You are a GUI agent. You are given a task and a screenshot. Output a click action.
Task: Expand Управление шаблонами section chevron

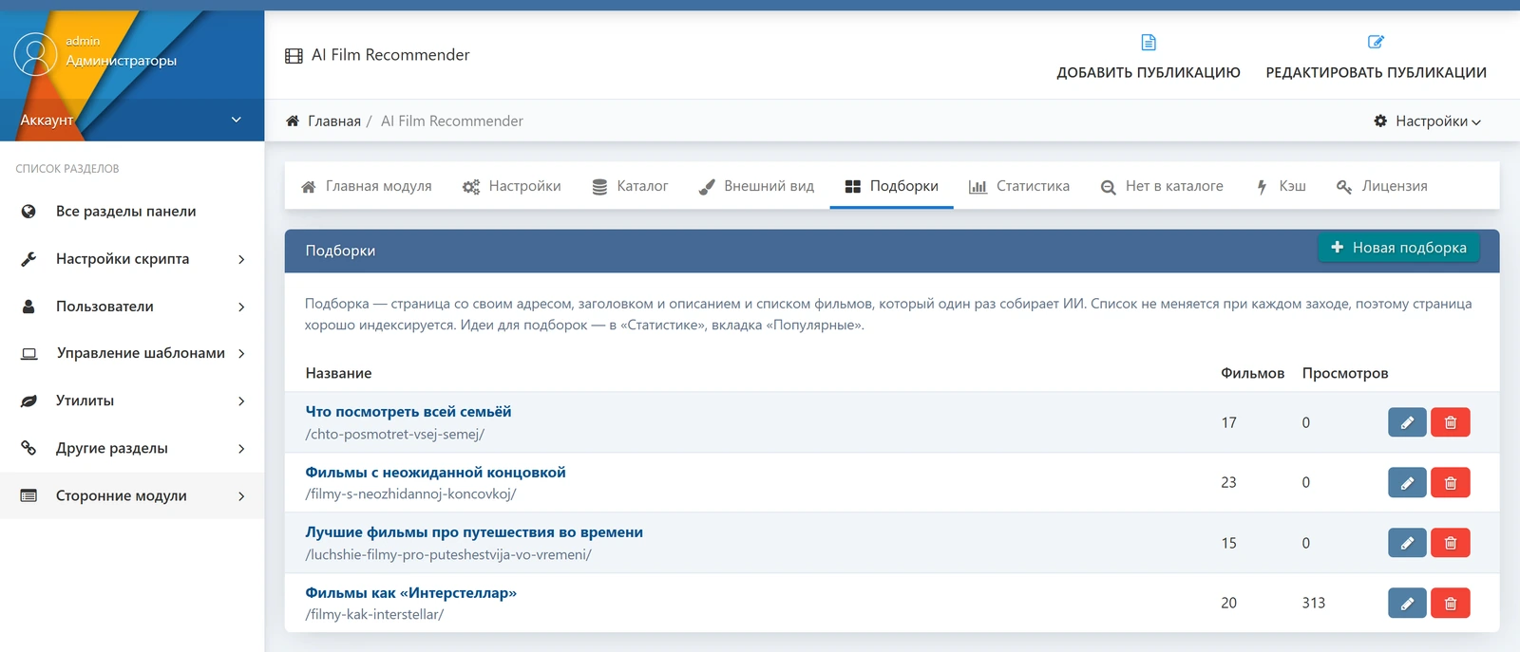point(241,353)
